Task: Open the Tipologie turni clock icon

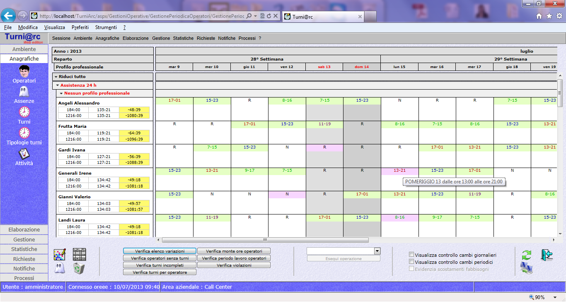Action: pyautogui.click(x=24, y=133)
